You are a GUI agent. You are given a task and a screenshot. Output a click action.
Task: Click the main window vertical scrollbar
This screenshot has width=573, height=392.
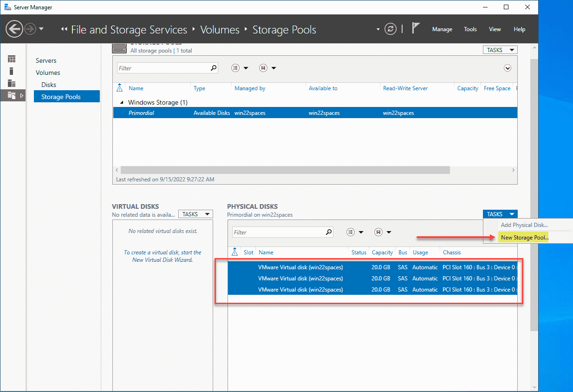(x=534, y=195)
